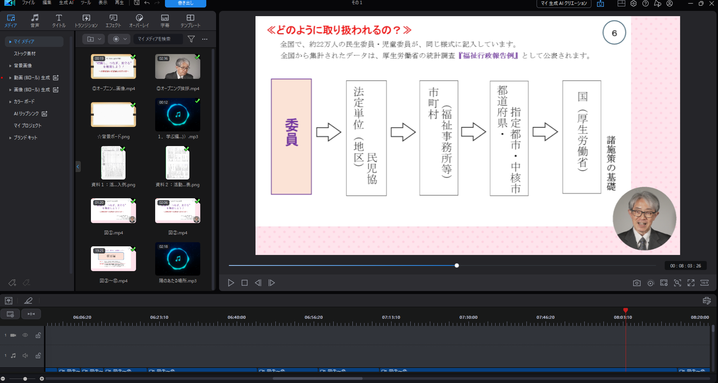The height and width of the screenshot is (383, 718).
Task: Open the 編集 menu
Action: click(x=47, y=3)
